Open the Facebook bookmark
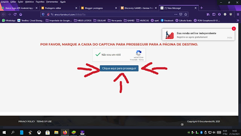Screen dimensions: 241x136 (x=167, y=20)
